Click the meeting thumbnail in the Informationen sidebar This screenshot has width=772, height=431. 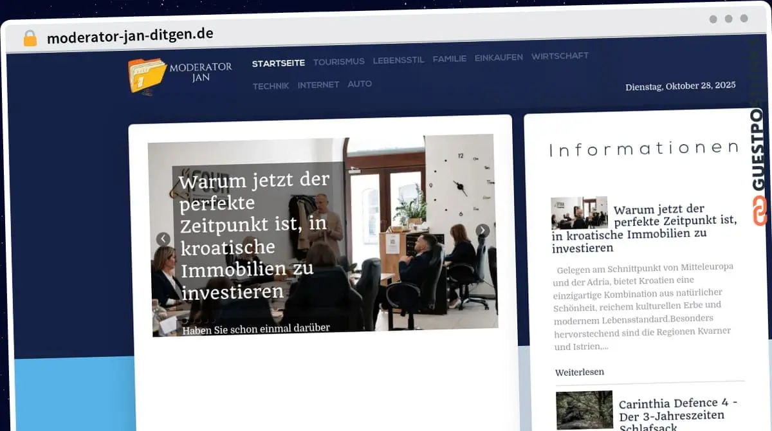(579, 213)
